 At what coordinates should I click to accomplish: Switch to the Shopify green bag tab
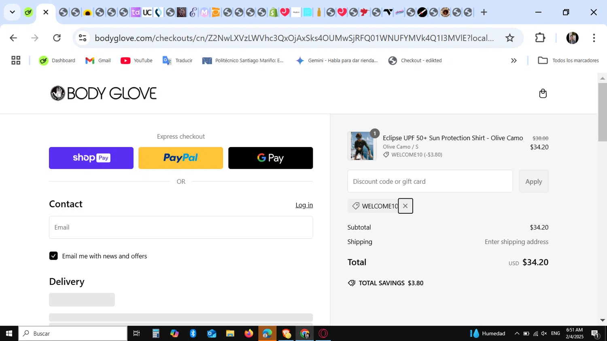[274, 12]
